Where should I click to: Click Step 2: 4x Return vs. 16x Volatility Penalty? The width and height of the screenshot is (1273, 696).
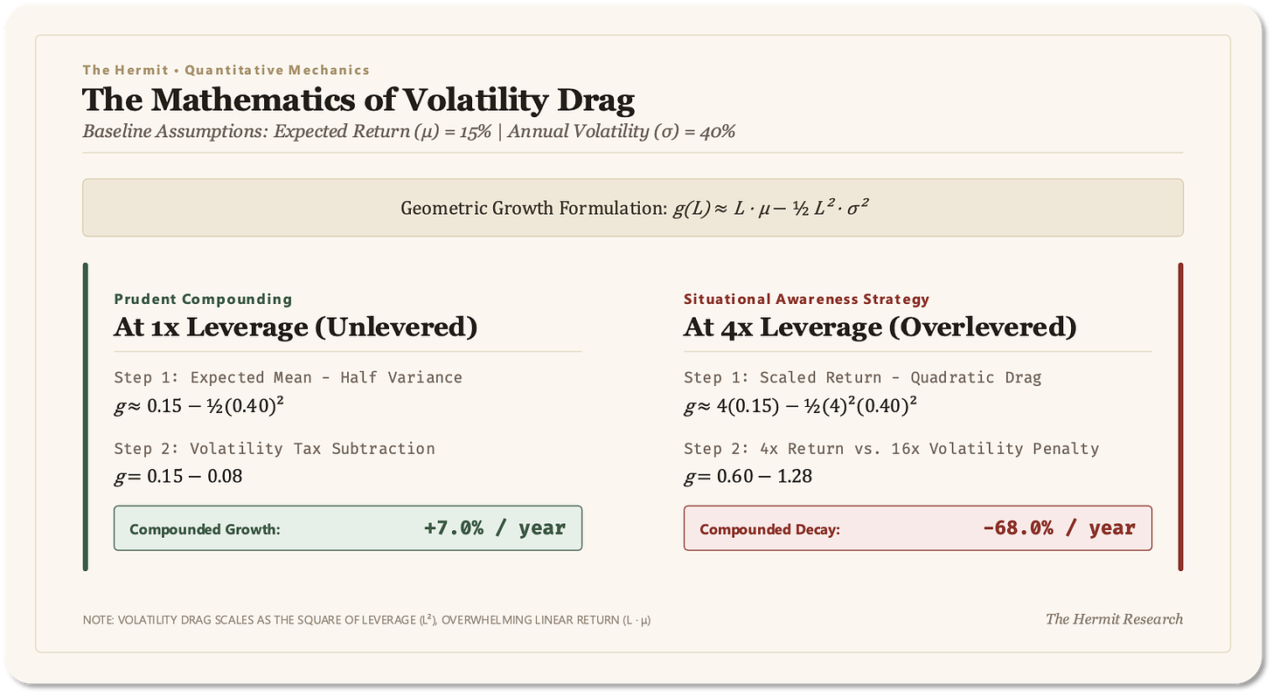pyautogui.click(x=891, y=448)
